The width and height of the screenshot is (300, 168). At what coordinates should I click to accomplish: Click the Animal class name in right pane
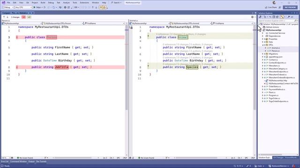click(x=183, y=37)
